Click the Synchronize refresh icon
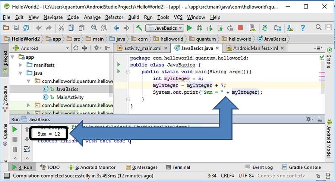335x181 pixels. tap(26, 28)
